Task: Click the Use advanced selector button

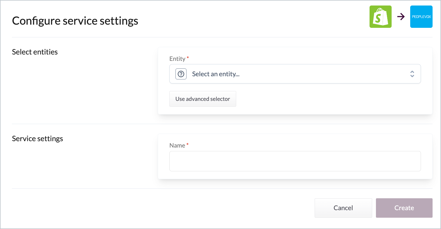Action: (202, 99)
